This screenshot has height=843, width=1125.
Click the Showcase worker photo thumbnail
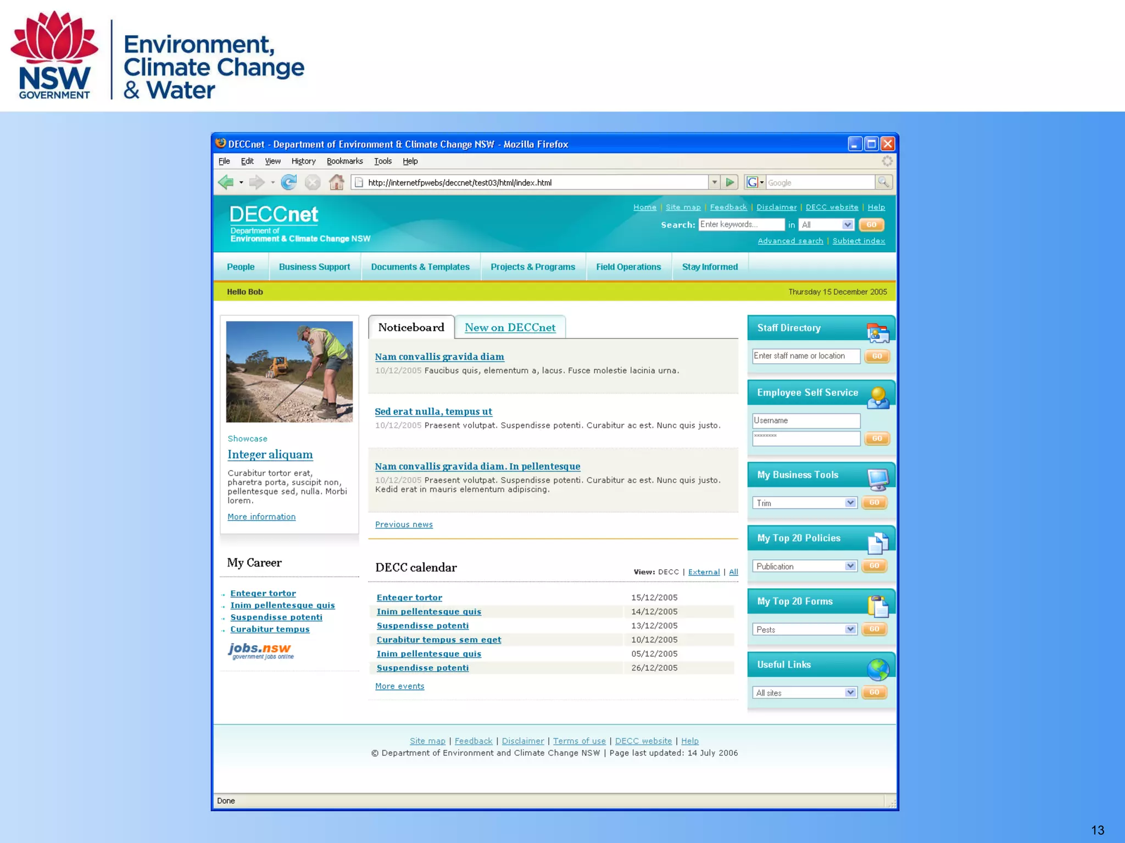(x=289, y=372)
